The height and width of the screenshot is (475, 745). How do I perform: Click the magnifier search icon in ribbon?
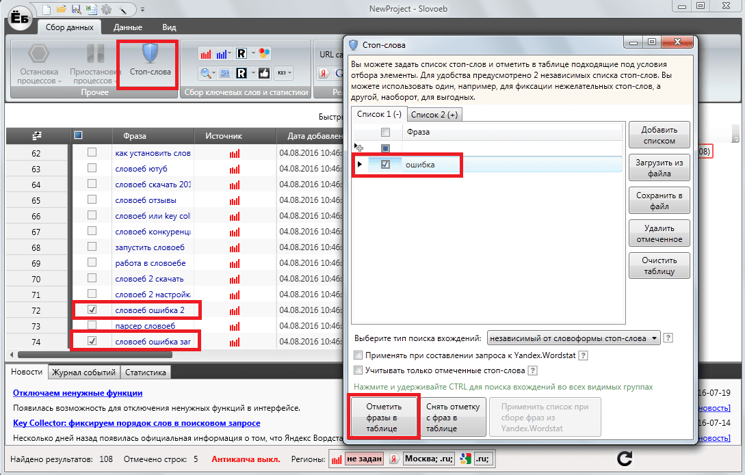click(x=205, y=73)
